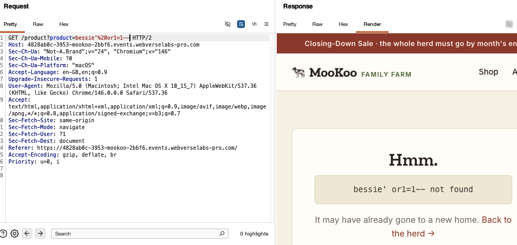Open Shop link in MooKoo header
The image size is (517, 245).
[x=488, y=71]
